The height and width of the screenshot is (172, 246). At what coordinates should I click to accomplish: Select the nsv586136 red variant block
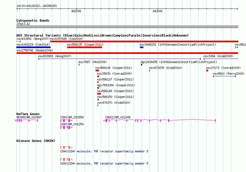pyautogui.click(x=97, y=71)
